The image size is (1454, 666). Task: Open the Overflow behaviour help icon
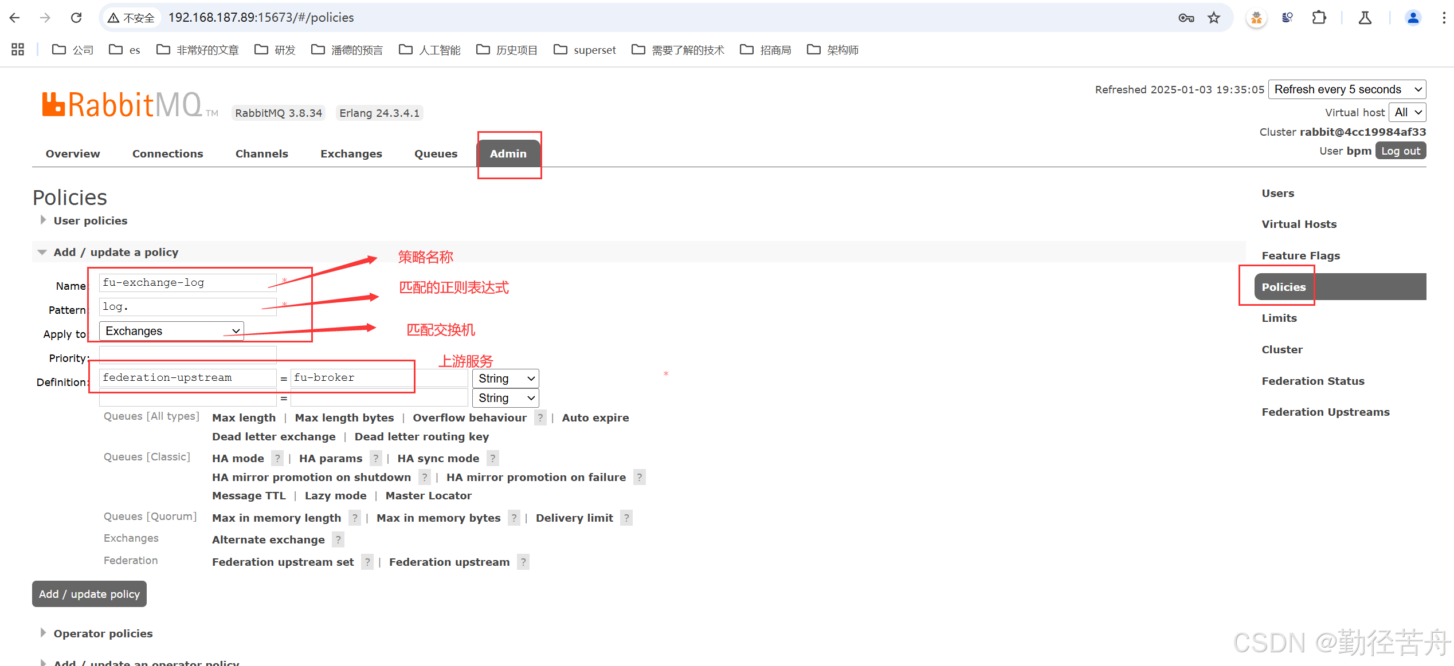[x=539, y=417]
